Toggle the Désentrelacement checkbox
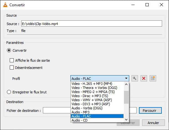 pos(12,68)
